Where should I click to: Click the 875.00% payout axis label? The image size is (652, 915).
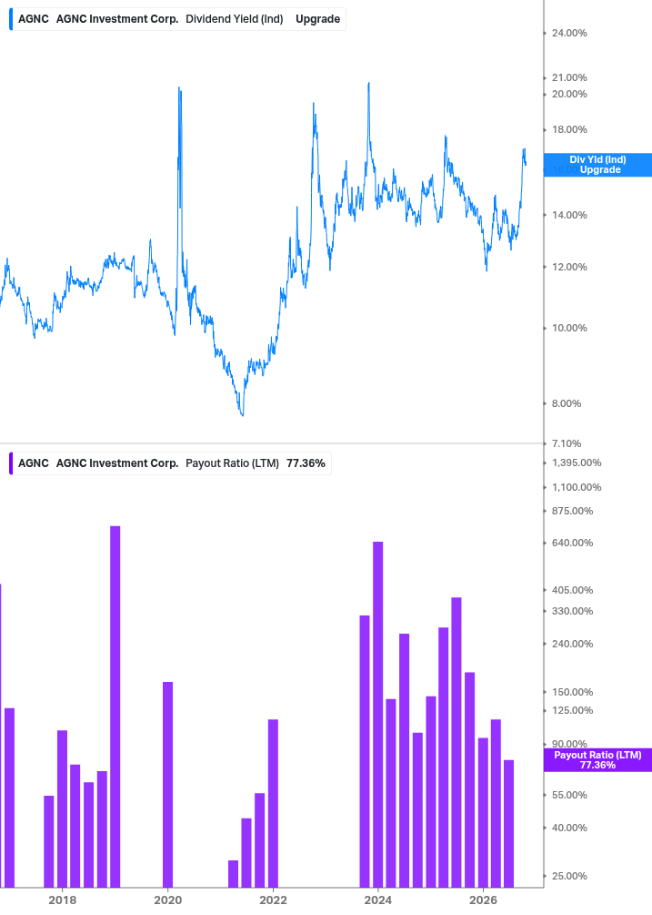point(572,511)
